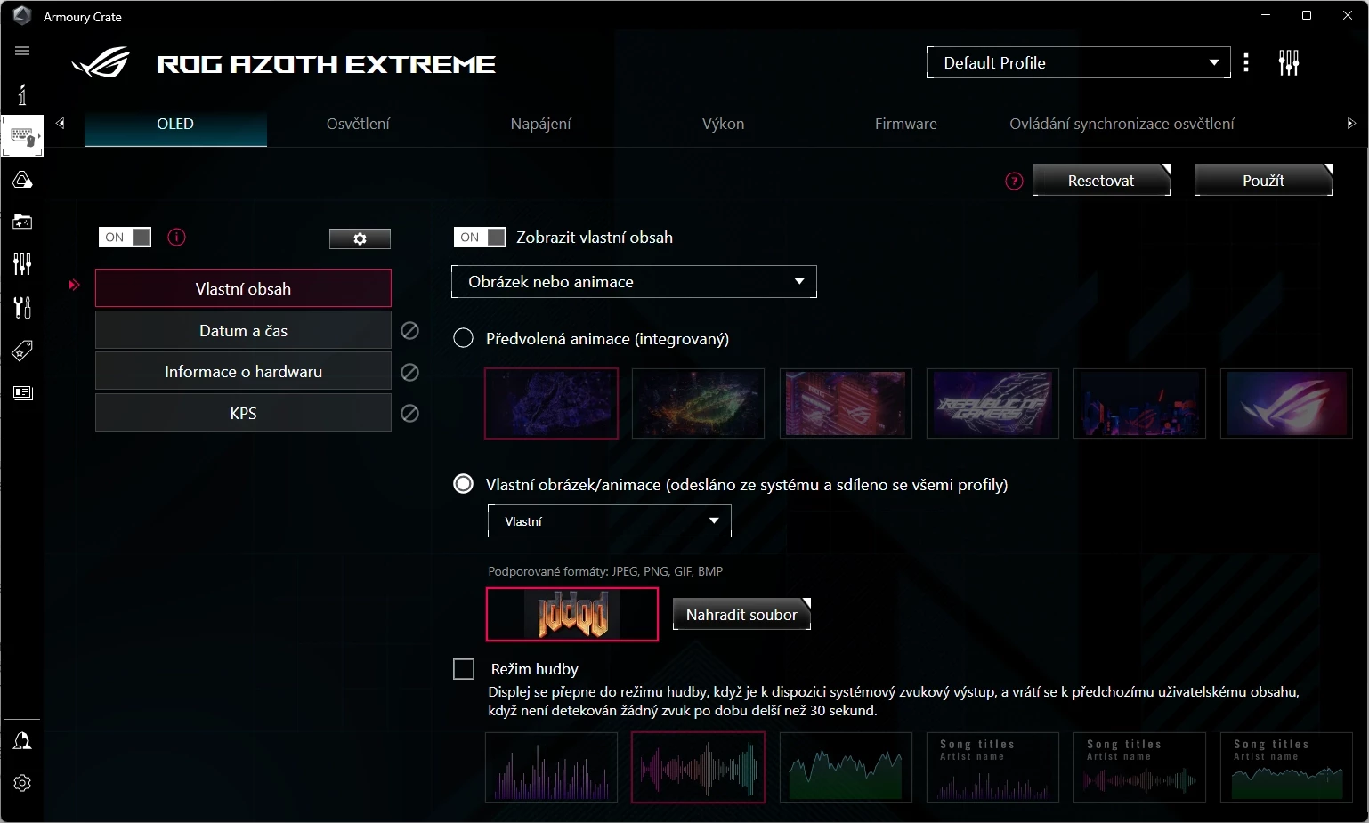Screen dimensions: 1369x823
Task: Click the ROG logo in header
Action: click(x=101, y=63)
